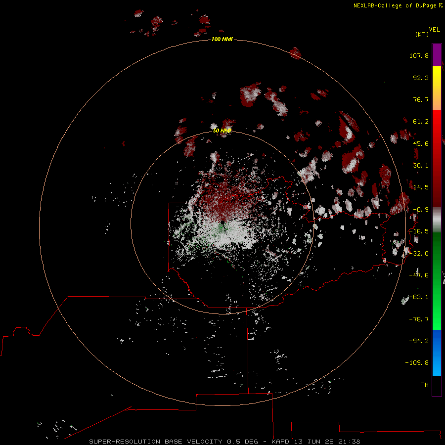Click the Super-Resolution Base Velocity caption
The height and width of the screenshot is (445, 445).
(224, 442)
